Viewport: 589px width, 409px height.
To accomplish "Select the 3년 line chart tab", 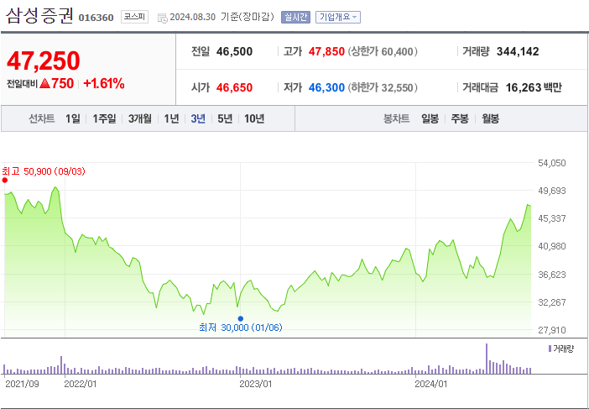I will (198, 118).
